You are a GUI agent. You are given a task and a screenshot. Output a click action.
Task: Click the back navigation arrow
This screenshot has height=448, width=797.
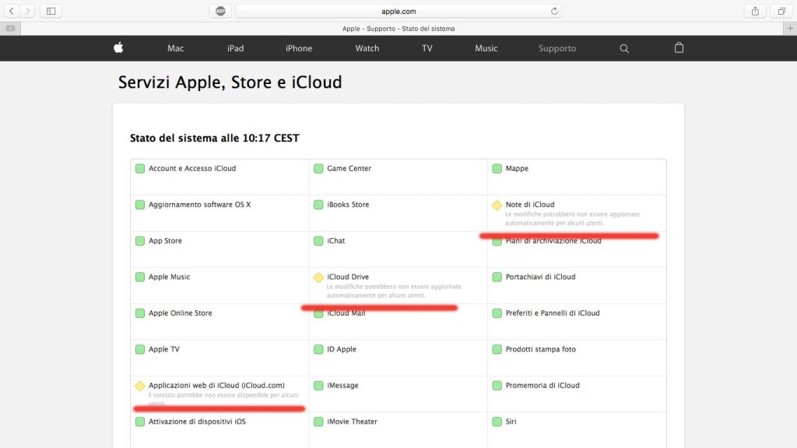pos(11,10)
